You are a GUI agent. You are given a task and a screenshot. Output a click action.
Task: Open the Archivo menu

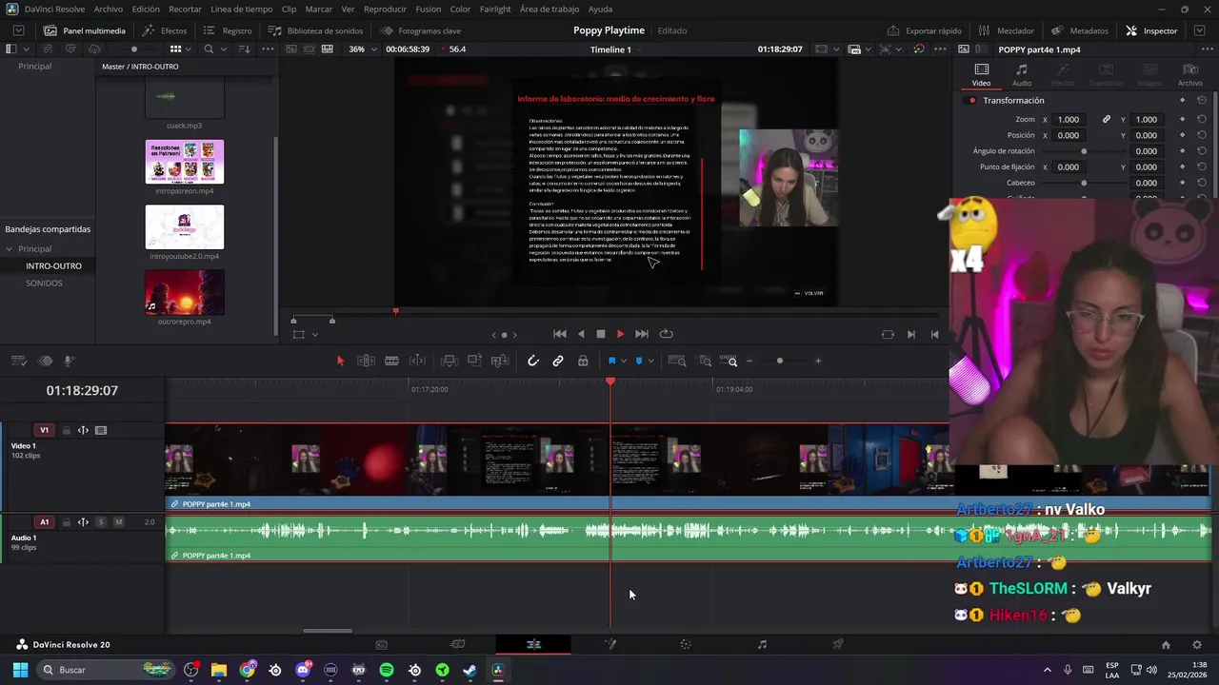[109, 9]
